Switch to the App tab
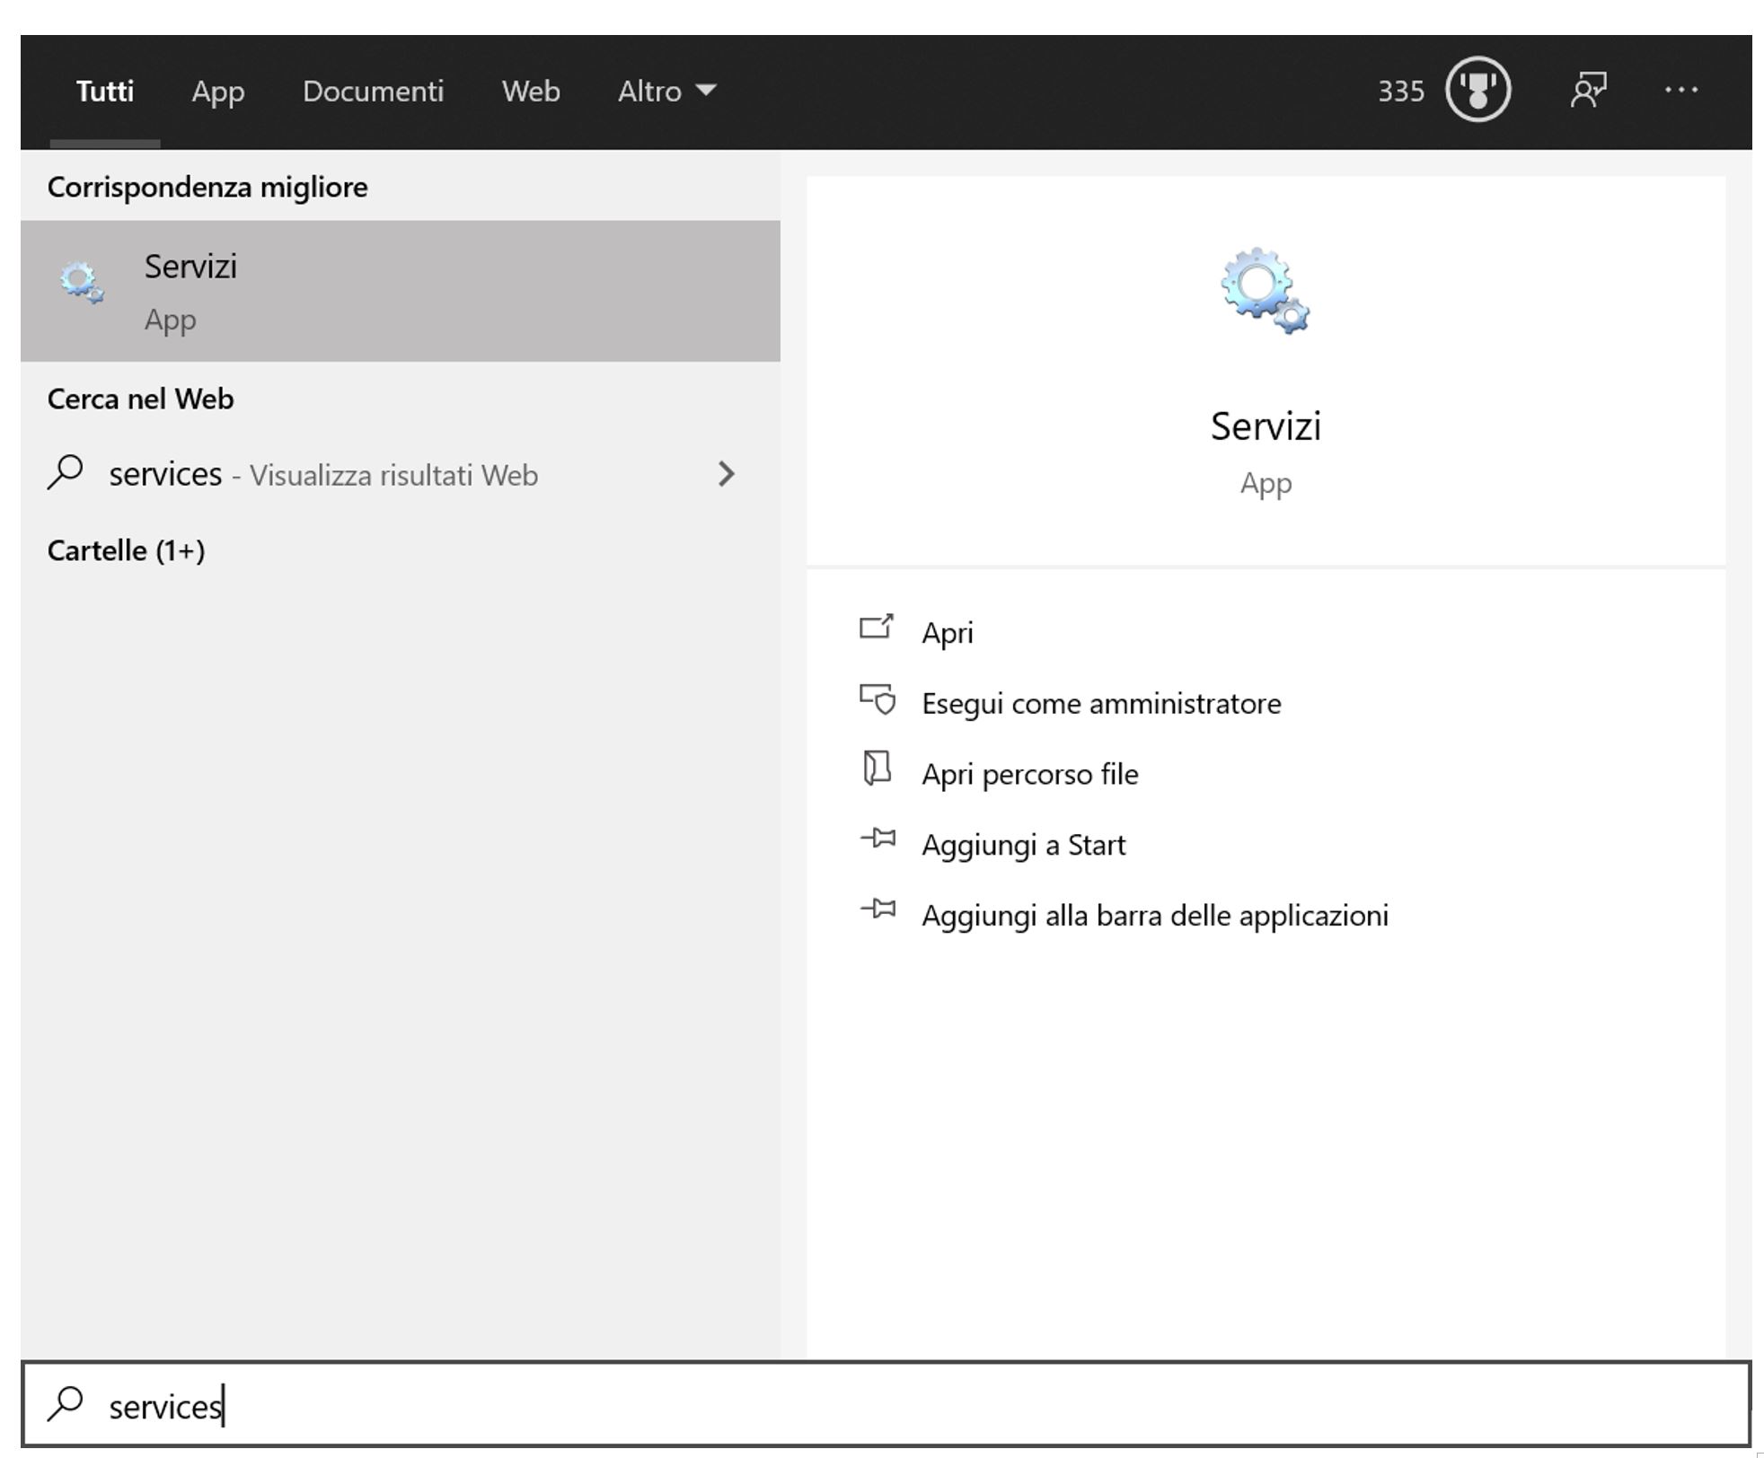The image size is (1764, 1458). 217,91
